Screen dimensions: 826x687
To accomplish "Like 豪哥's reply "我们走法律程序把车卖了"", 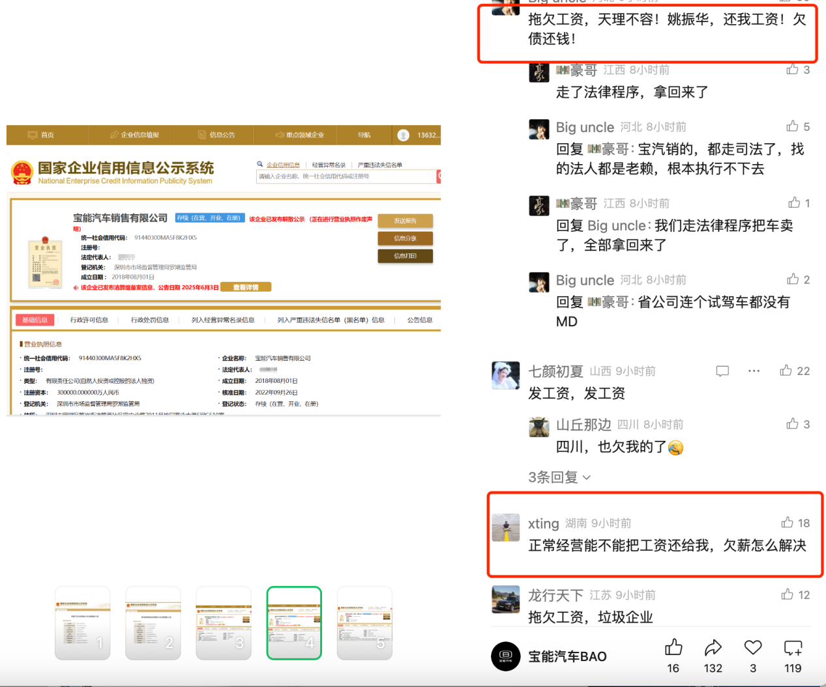I will pos(794,203).
